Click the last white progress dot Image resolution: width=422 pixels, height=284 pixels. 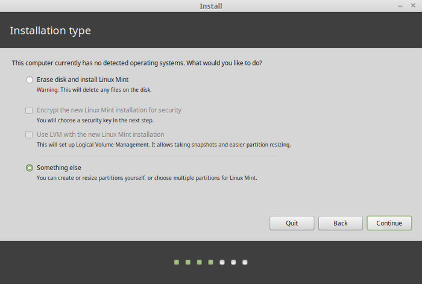click(245, 262)
